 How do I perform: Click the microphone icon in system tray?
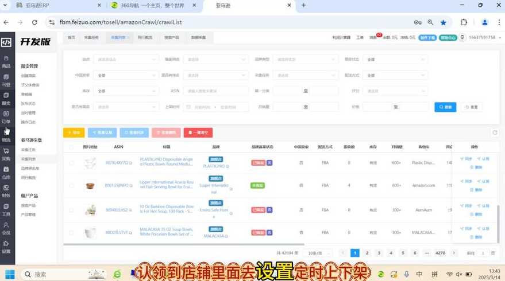[x=407, y=274]
